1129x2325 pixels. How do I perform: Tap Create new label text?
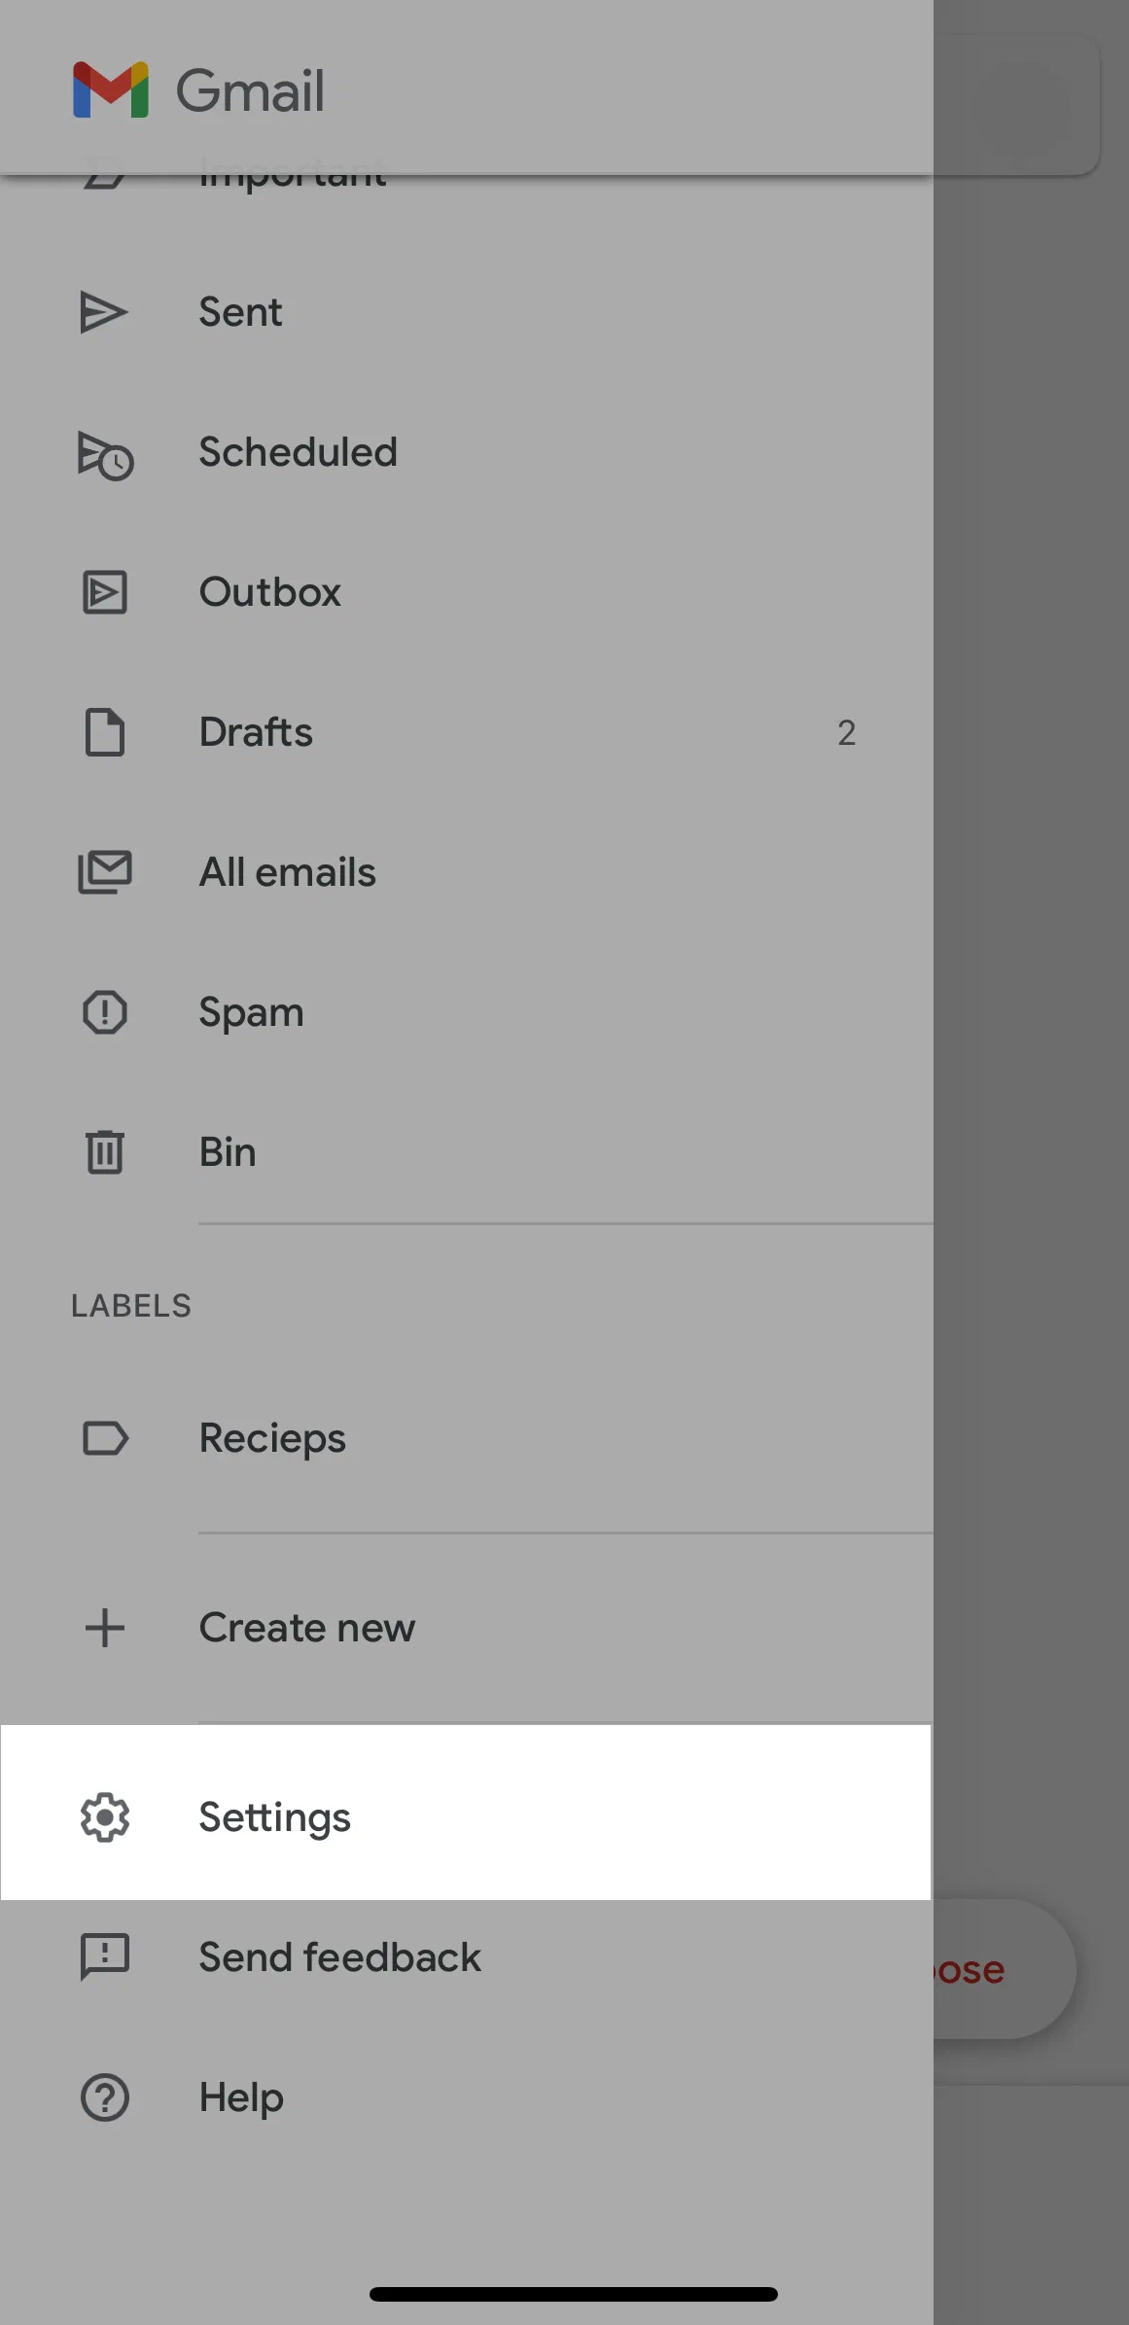(307, 1628)
